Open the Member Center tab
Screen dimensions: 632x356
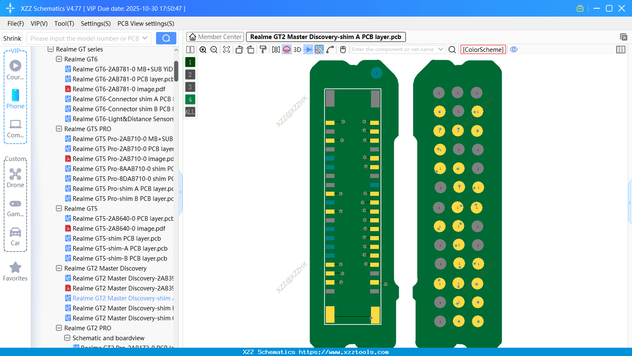coord(215,37)
